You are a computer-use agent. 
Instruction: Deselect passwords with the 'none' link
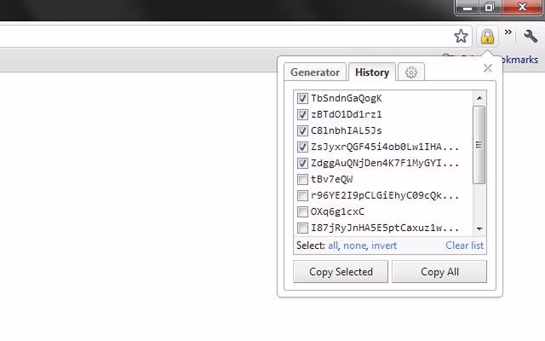[x=355, y=246]
